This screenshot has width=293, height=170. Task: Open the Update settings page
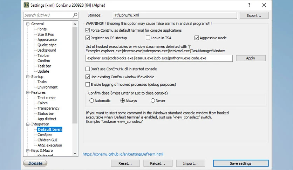[x=43, y=71]
